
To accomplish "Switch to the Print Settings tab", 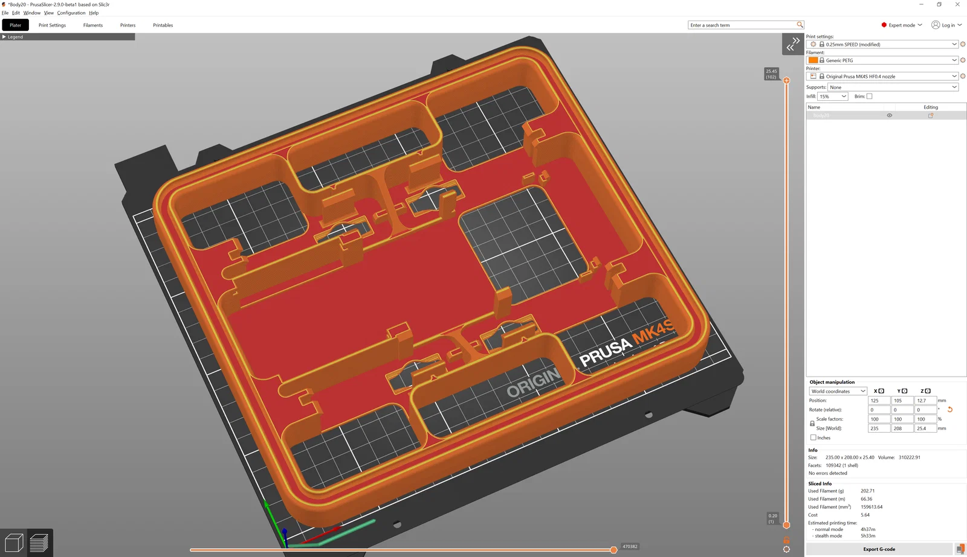I will pyautogui.click(x=52, y=25).
